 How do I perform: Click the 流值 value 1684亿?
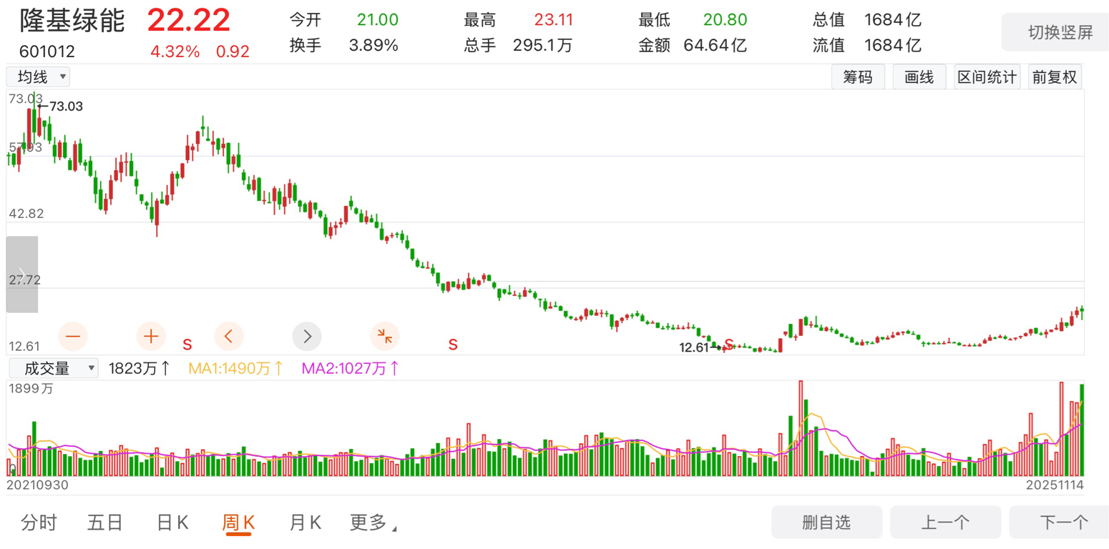click(x=893, y=46)
